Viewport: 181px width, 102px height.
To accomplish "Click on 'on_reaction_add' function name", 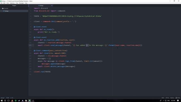I will pyautogui.click(x=51, y=40).
